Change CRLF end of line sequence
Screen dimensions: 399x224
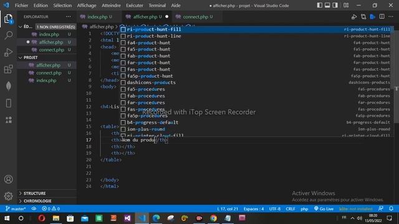coord(291,209)
